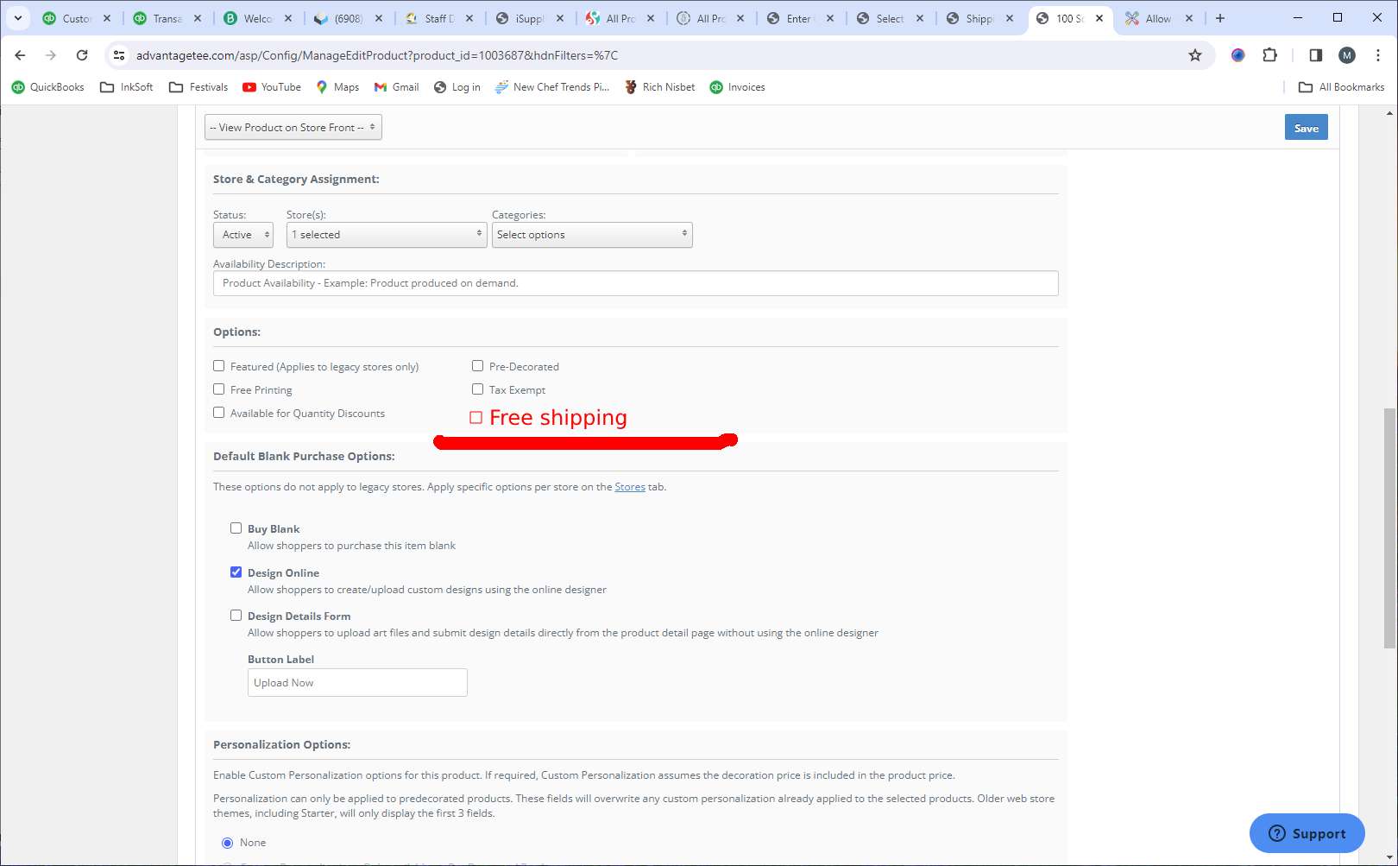Follow the Stores tab link
Screen dimensions: 1398x866
pyautogui.click(x=630, y=487)
